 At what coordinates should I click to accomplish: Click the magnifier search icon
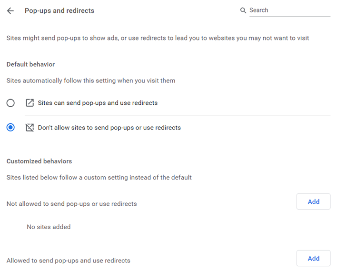(x=243, y=10)
